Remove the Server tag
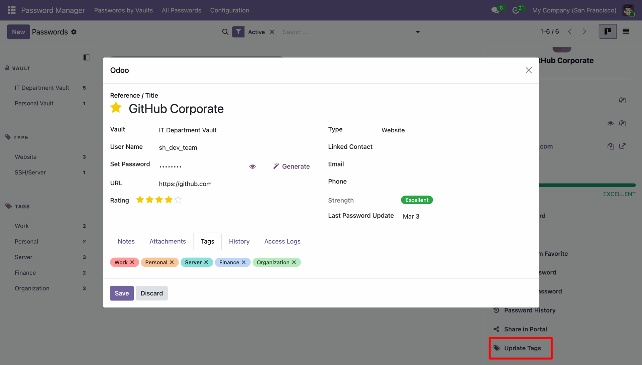This screenshot has height=365, width=642. (x=206, y=262)
